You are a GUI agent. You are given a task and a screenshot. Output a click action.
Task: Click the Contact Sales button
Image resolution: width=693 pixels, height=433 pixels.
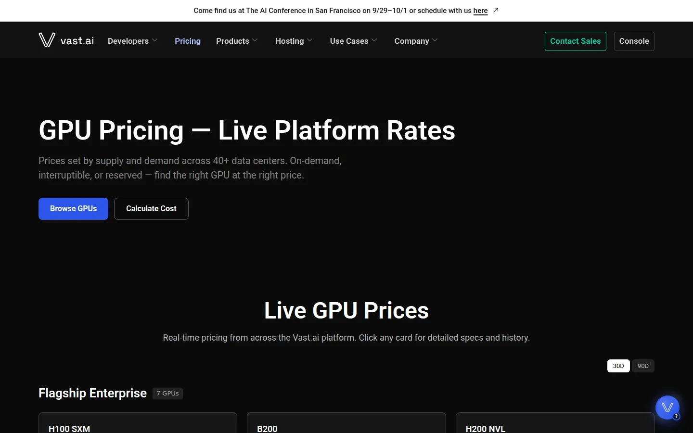coord(576,41)
